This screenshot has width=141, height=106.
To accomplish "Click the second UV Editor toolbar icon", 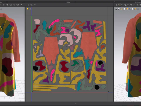I will 31,5.
